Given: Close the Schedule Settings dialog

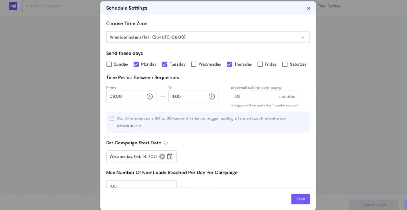Looking at the screenshot, I should (308, 8).
